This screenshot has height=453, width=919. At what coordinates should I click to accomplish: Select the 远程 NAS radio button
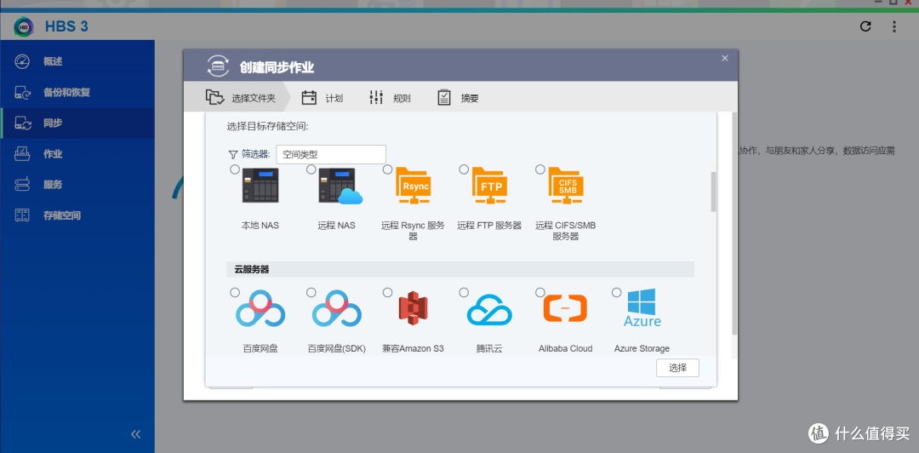(x=311, y=169)
